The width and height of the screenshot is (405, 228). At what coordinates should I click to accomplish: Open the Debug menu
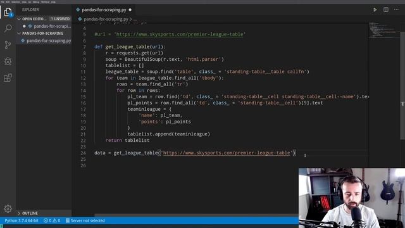click(36, 2)
